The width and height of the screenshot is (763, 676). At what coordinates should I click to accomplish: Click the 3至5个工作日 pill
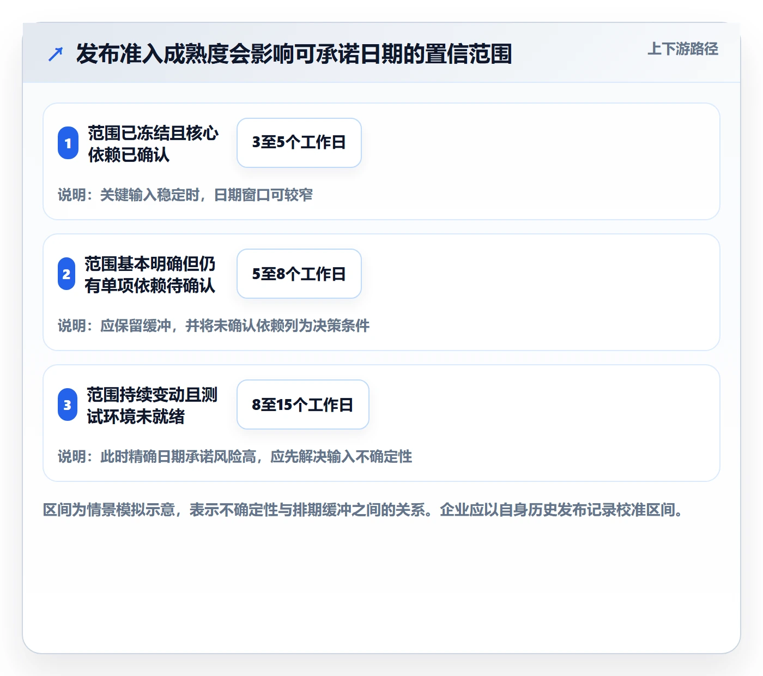click(299, 143)
